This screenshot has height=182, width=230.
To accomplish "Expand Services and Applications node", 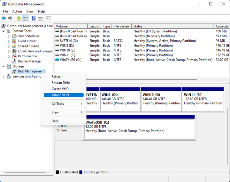I will 4,77.
